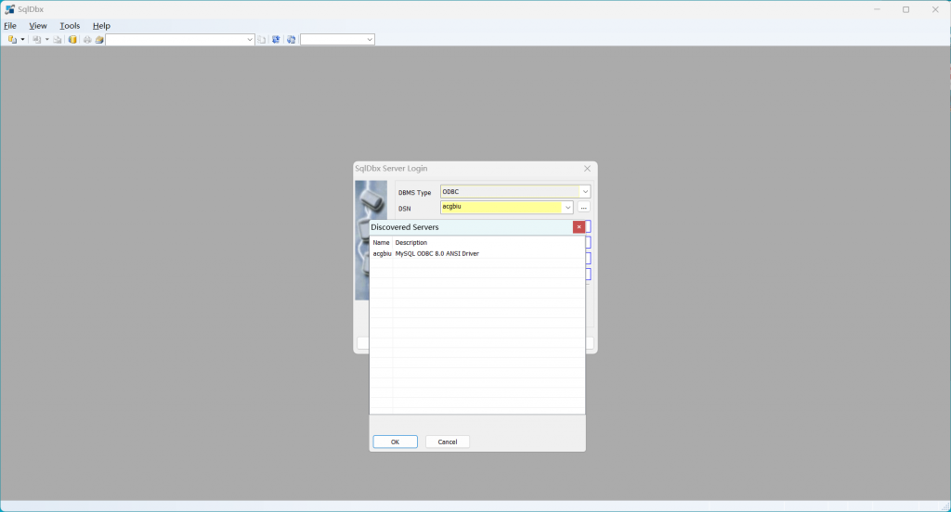
Task: Minimize the SqlDbx window
Action: coord(877,9)
